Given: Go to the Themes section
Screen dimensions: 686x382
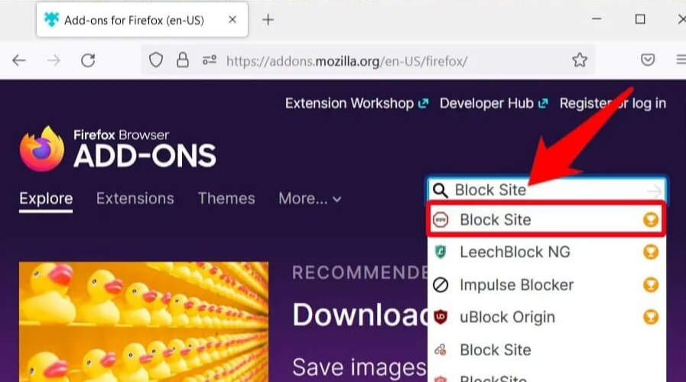Looking at the screenshot, I should [226, 199].
